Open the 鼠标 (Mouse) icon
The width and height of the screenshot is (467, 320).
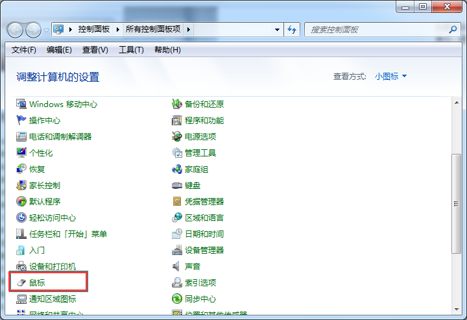pyautogui.click(x=21, y=283)
